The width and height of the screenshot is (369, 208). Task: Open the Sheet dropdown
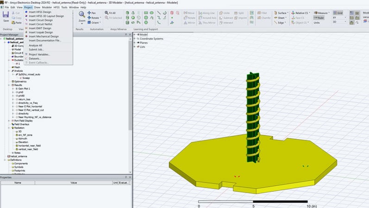click(286, 18)
